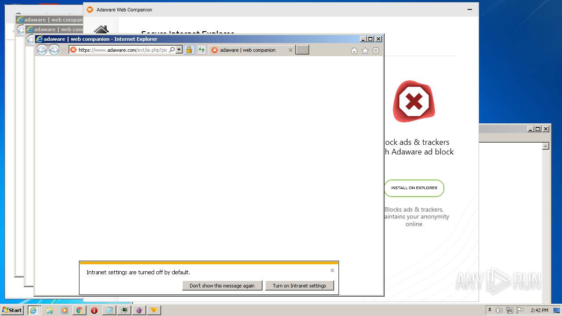This screenshot has height=316, width=562.
Task: Click the Adaware Web Companion logo icon
Action: coord(90,10)
